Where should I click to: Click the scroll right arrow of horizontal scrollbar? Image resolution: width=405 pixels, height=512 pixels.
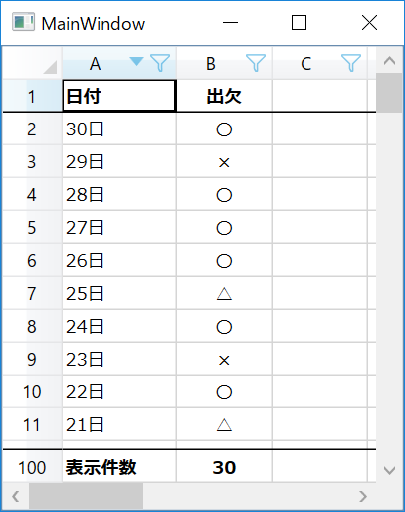pos(363,496)
